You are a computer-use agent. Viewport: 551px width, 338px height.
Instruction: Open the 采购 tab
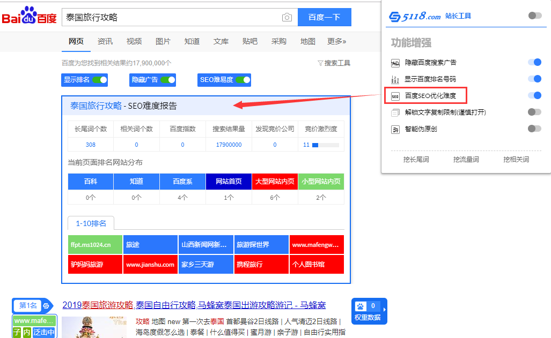(278, 41)
